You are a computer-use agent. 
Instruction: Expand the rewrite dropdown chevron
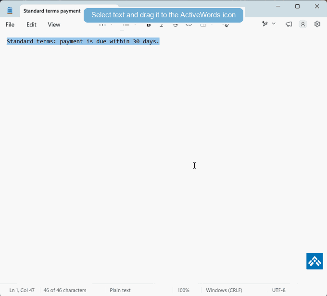click(x=274, y=24)
